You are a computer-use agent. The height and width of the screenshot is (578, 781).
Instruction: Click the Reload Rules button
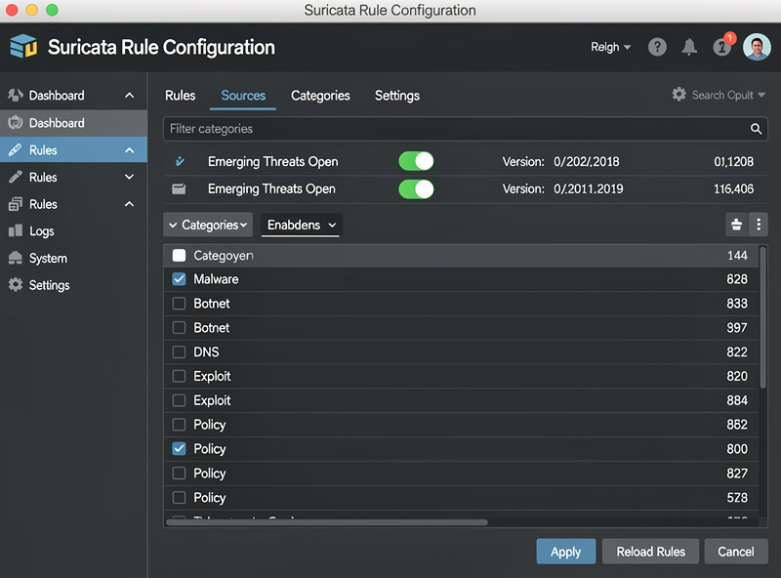click(650, 552)
